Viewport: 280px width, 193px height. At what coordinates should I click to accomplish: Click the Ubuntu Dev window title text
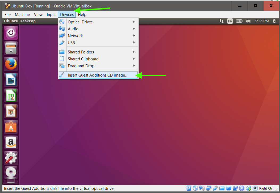click(x=51, y=6)
